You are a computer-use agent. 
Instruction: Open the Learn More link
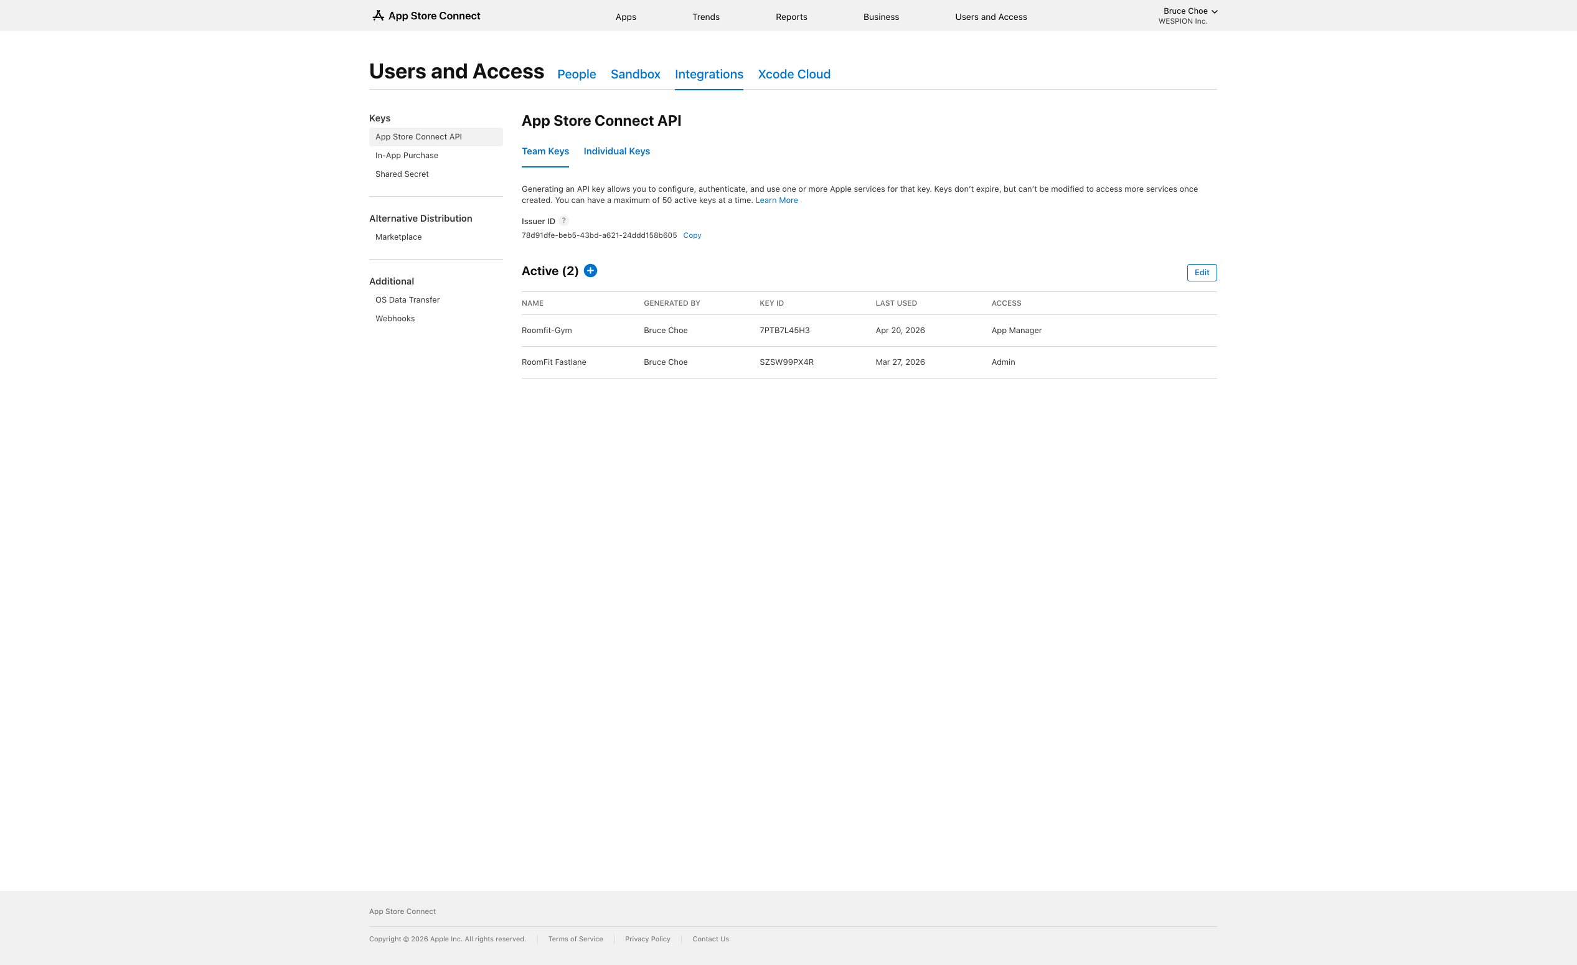776,200
